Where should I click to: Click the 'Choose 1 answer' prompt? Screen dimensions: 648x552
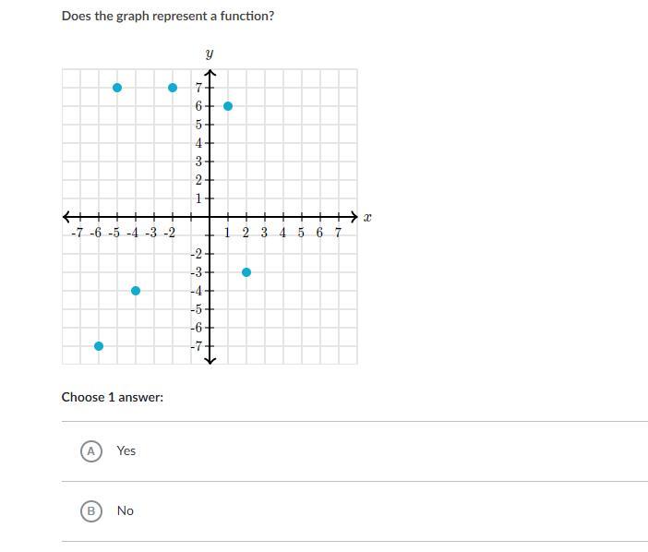113,397
